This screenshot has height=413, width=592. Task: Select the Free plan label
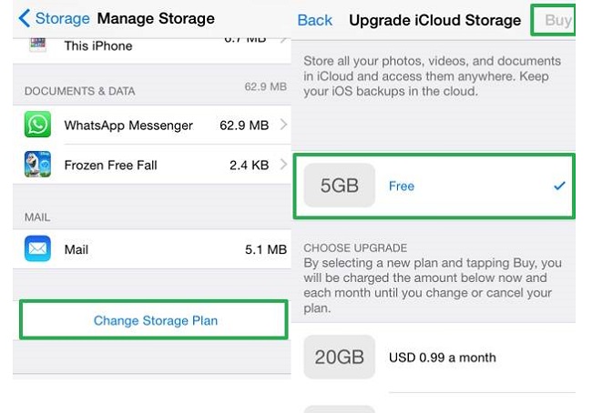pyautogui.click(x=402, y=186)
